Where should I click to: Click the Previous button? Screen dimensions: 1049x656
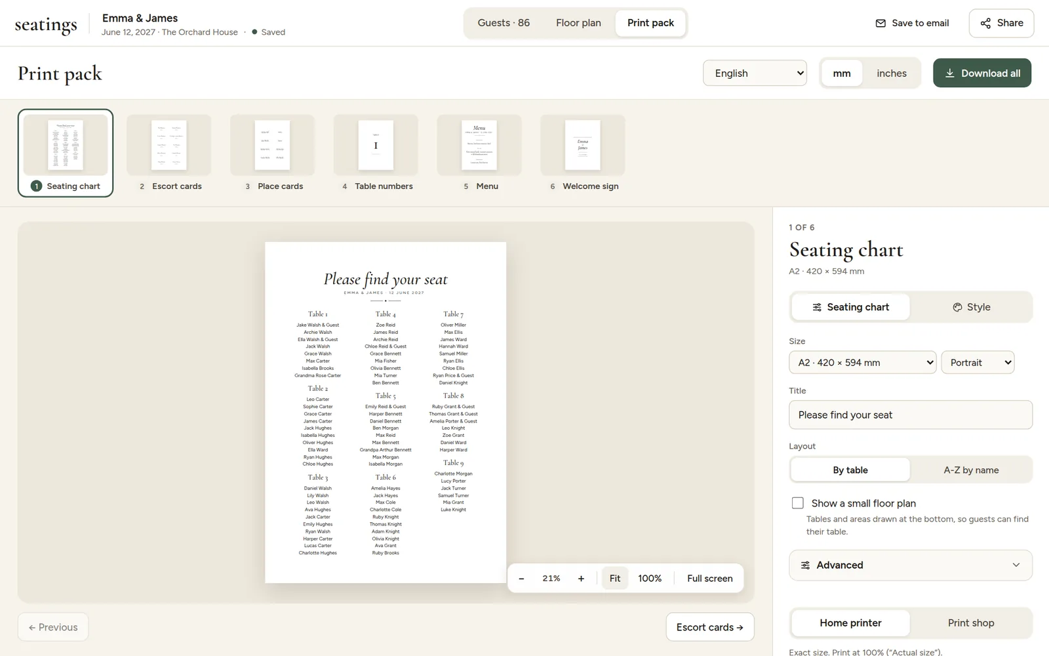(x=53, y=627)
